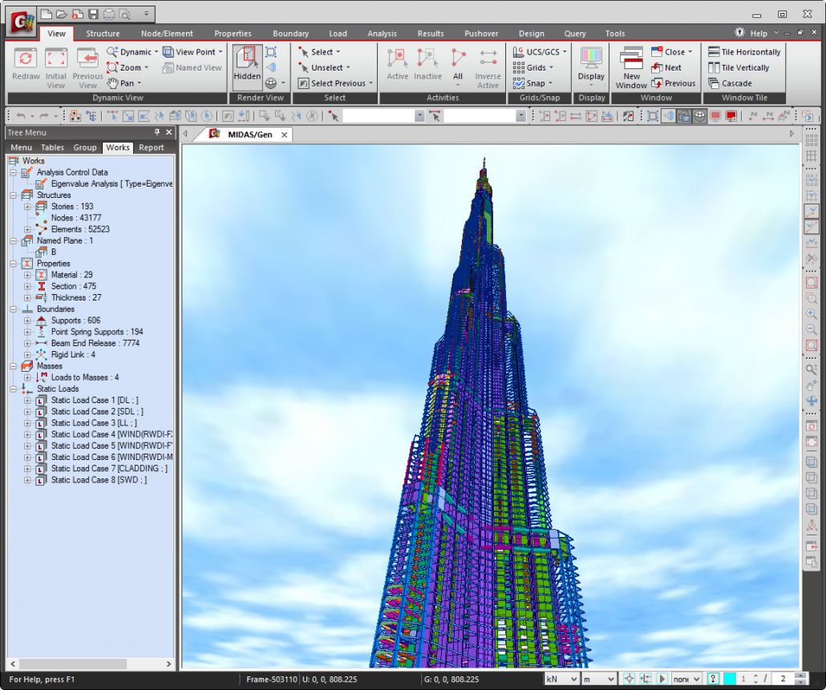Expand the Elements : 52523 node
Image resolution: width=826 pixels, height=690 pixels.
point(27,229)
